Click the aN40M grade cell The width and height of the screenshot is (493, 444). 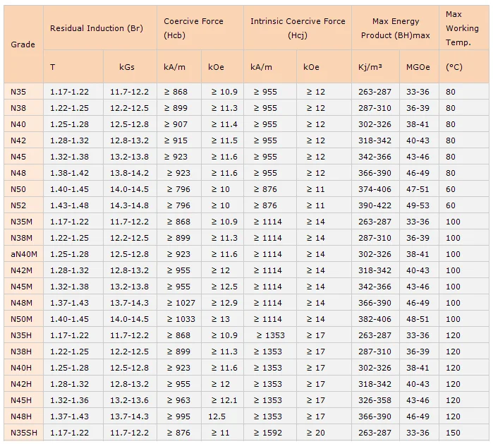coord(23,254)
